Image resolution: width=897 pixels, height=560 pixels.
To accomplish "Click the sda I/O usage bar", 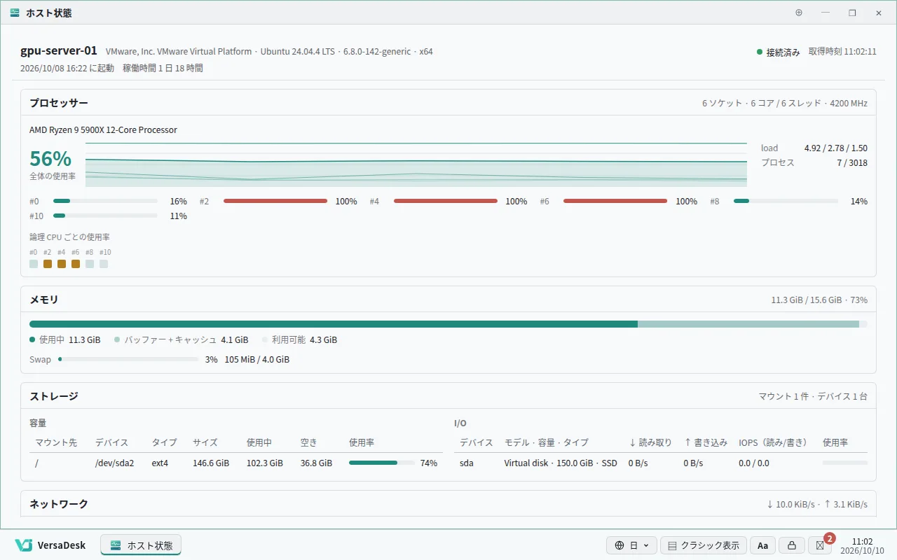I will 845,463.
